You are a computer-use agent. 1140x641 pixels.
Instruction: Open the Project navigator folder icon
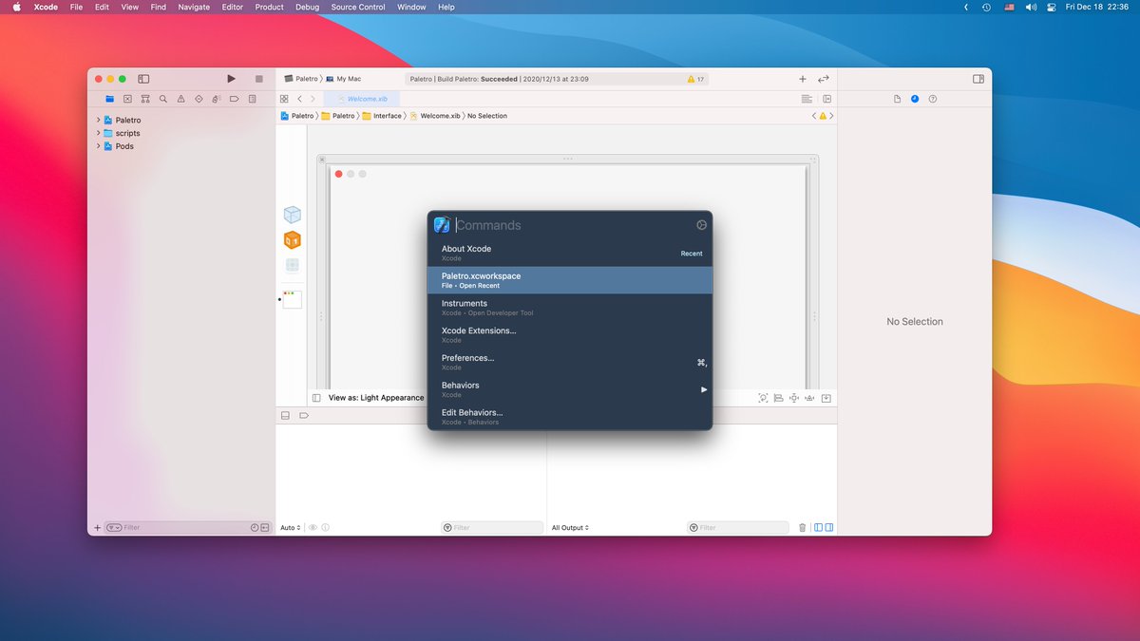click(x=110, y=99)
